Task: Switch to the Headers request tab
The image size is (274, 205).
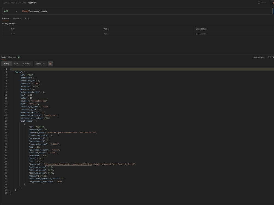Action: [x=17, y=18]
